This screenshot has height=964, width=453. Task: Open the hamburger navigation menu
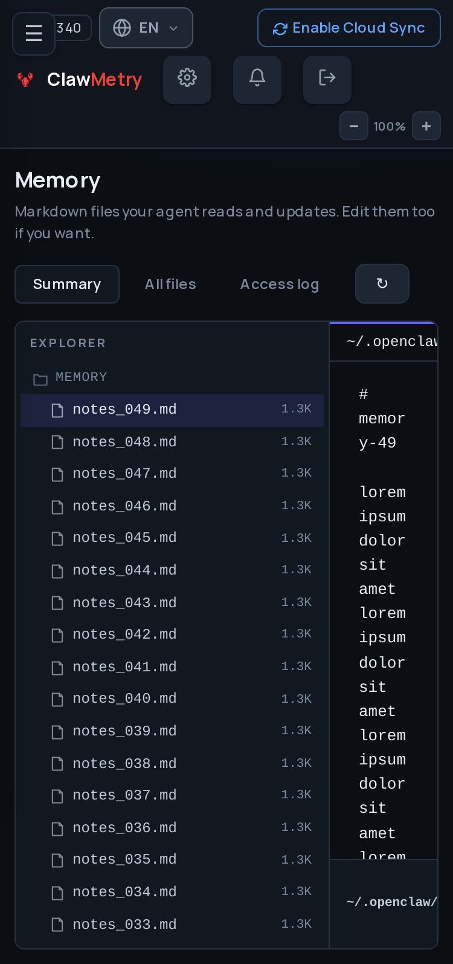[x=34, y=33]
